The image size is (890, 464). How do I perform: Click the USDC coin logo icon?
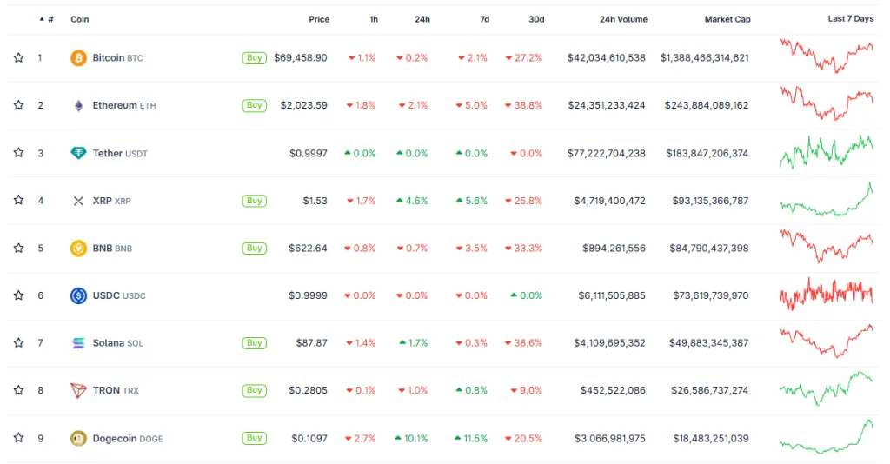pyautogui.click(x=78, y=295)
